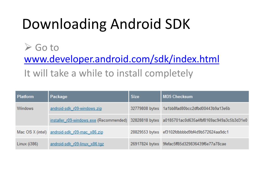Click the Package column header

click(88, 96)
